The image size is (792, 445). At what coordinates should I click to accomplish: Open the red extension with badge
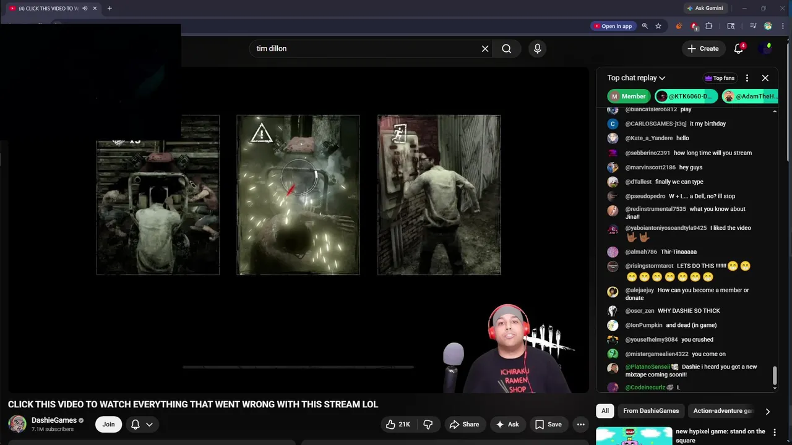point(694,26)
